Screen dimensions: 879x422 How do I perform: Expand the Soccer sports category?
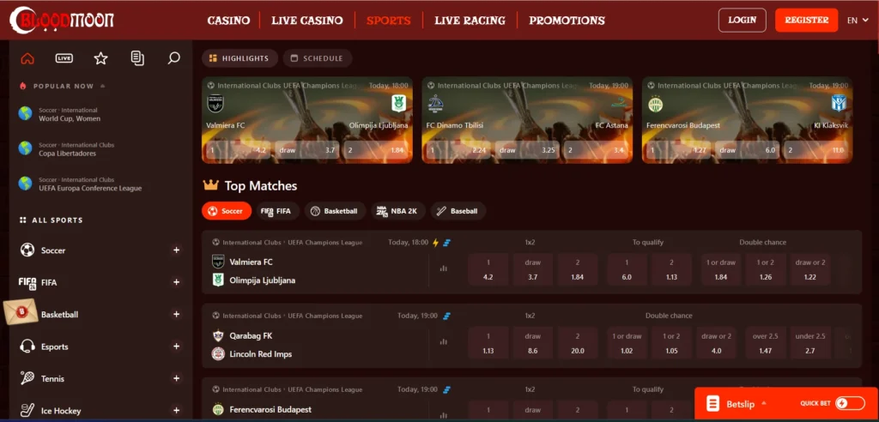(x=176, y=250)
